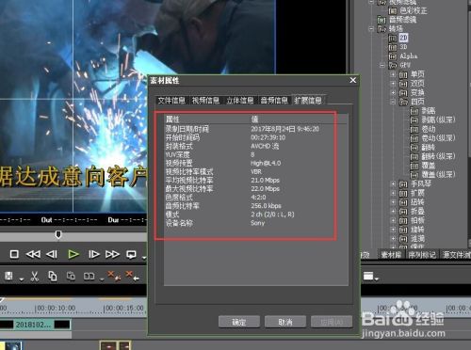471x350 pixels.
Task: Click the Rewind button in player
Action: [x=33, y=254]
